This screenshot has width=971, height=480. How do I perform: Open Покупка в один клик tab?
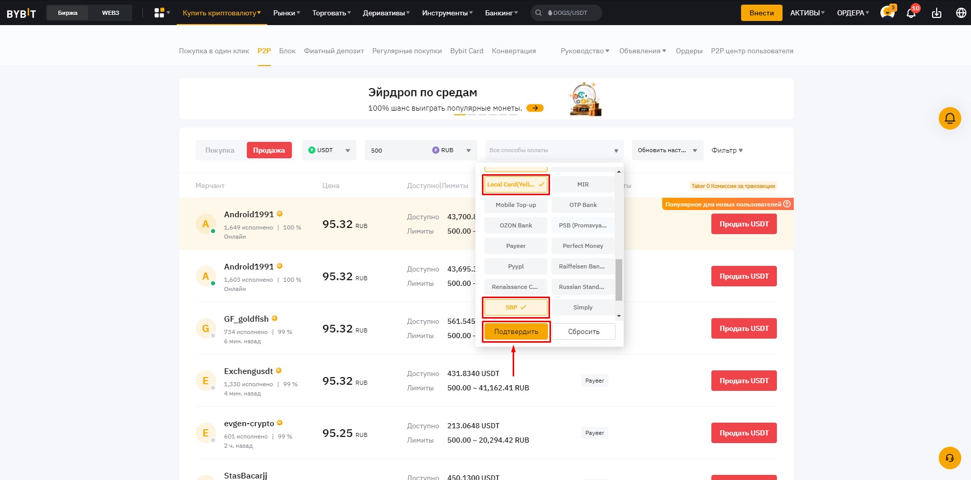pyautogui.click(x=214, y=51)
